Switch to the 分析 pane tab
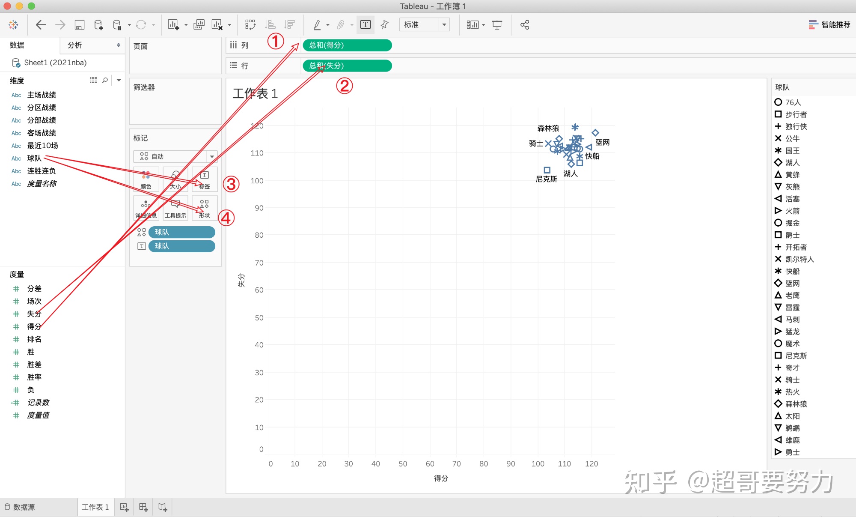Image resolution: width=856 pixels, height=517 pixels. pos(92,45)
